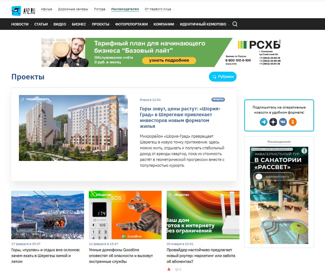Select Идентичный Кемерово in navigation bar
This screenshot has width=325, height=276.
tap(203, 24)
